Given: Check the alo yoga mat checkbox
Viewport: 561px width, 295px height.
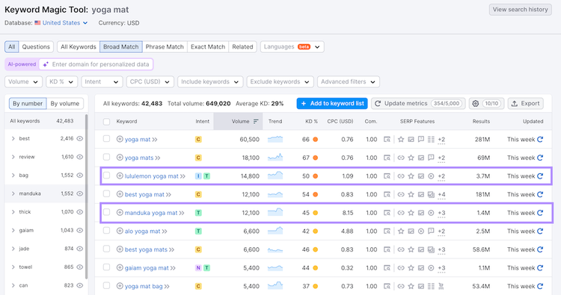Looking at the screenshot, I should 107,230.
